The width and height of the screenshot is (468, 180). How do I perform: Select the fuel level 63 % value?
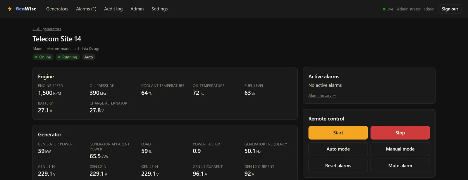pyautogui.click(x=250, y=93)
